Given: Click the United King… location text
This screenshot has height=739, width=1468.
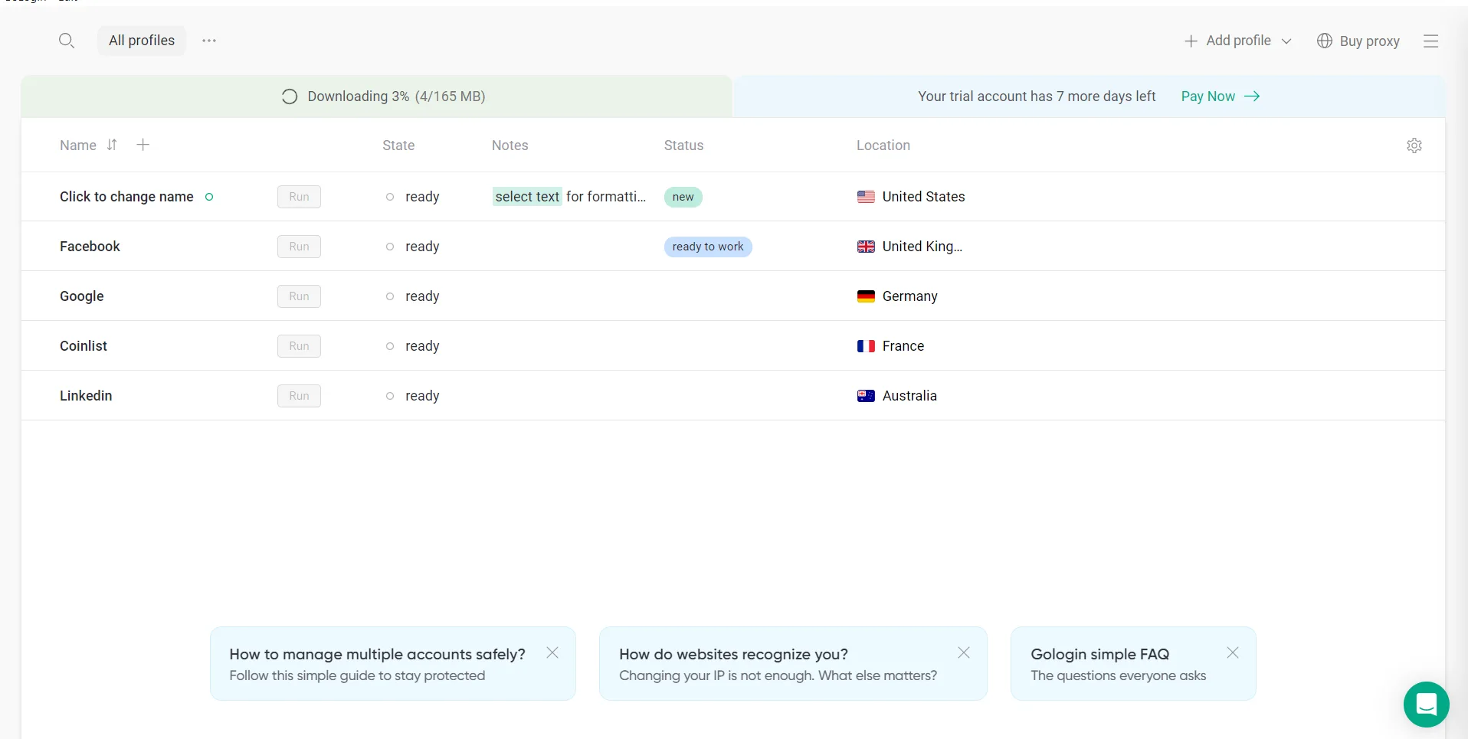Looking at the screenshot, I should click(922, 247).
